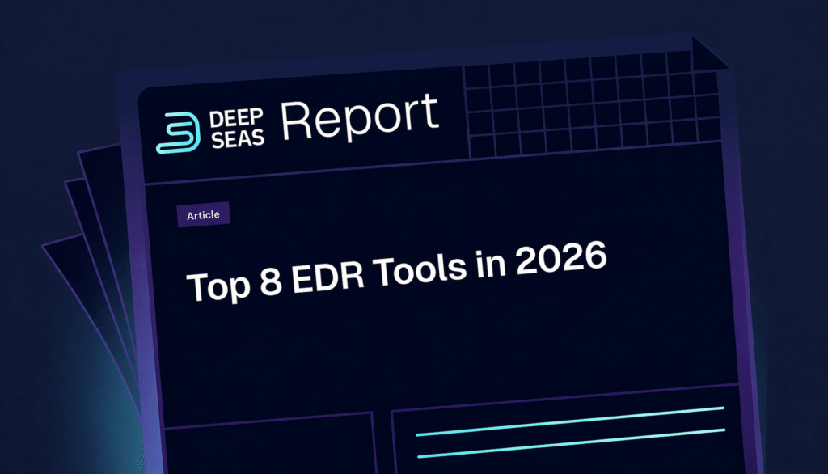Switch to the 'Report' header tab
The width and height of the screenshot is (828, 474).
(359, 117)
